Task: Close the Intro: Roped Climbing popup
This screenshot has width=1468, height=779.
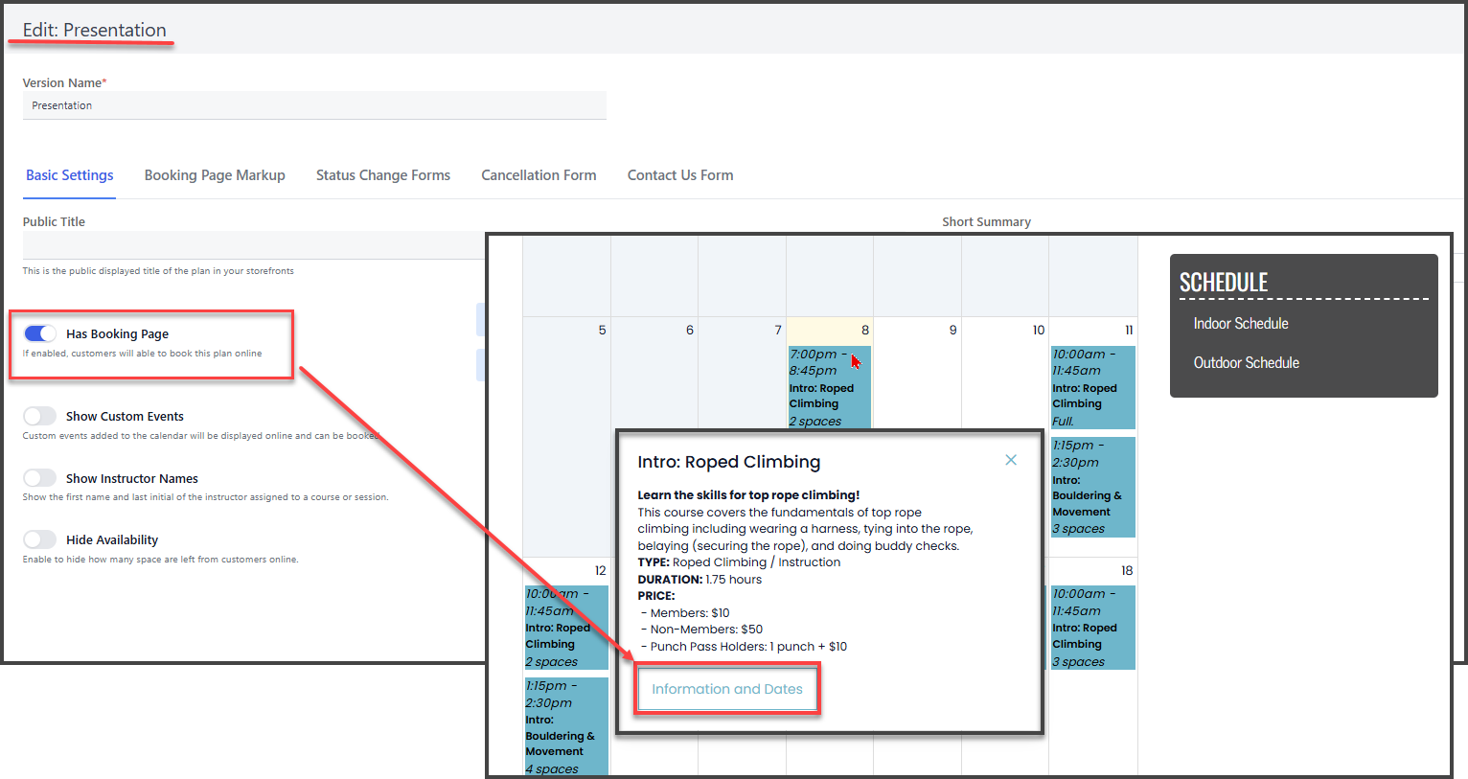Action: point(1010,460)
